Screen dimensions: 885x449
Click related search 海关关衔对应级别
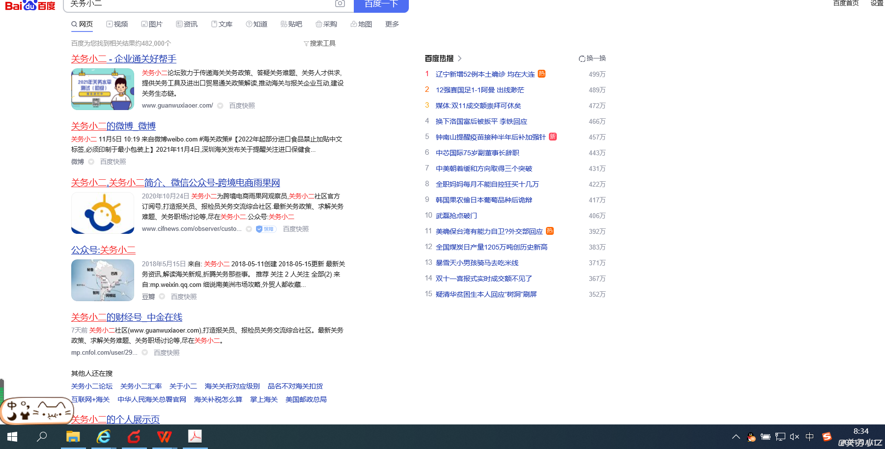click(232, 386)
